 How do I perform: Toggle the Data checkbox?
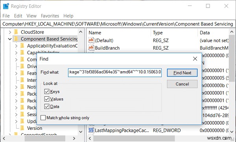[47, 107]
